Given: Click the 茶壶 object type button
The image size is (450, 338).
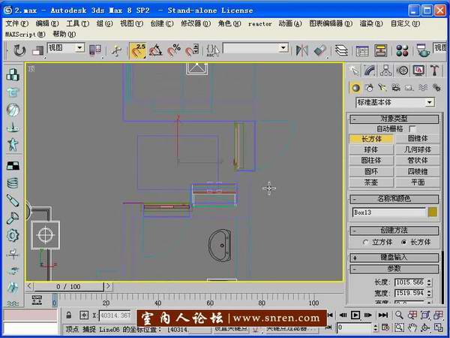Looking at the screenshot, I should 371,183.
